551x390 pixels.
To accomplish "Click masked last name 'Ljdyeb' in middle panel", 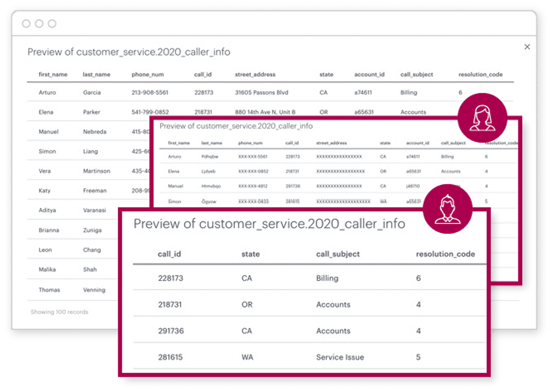I will [x=208, y=171].
